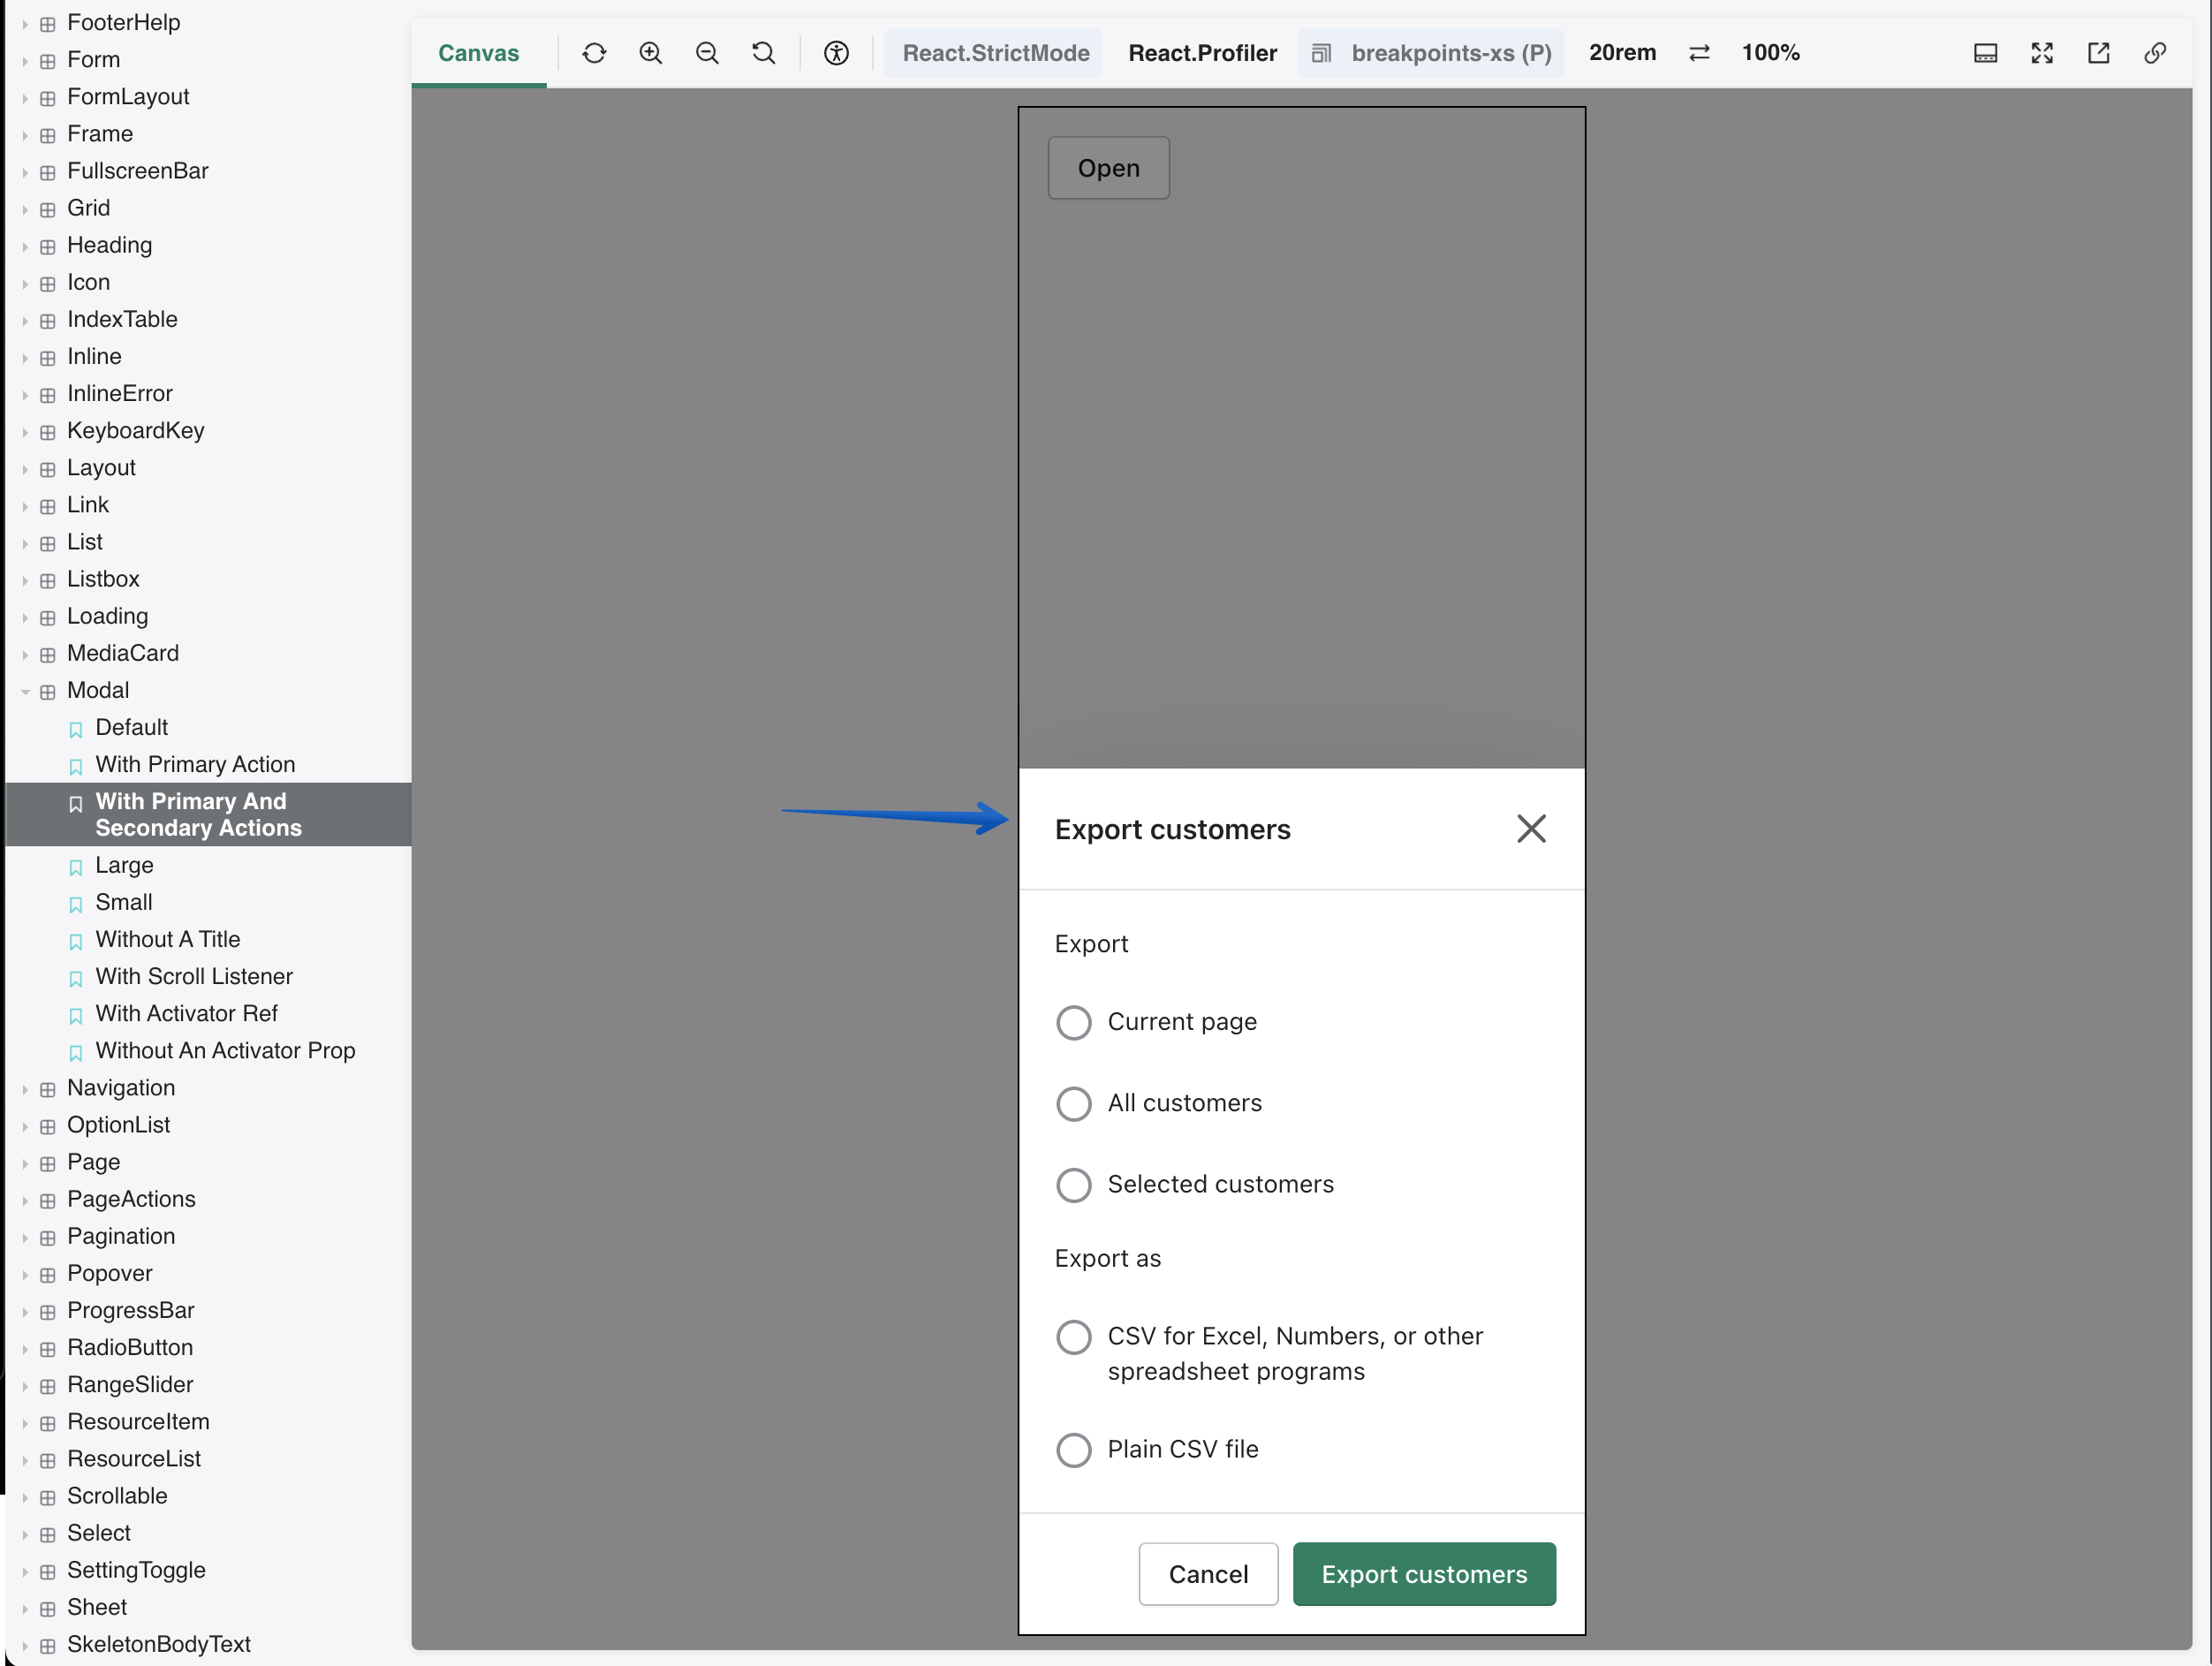The width and height of the screenshot is (2212, 1666).
Task: Click the Export customers primary button
Action: (1423, 1574)
